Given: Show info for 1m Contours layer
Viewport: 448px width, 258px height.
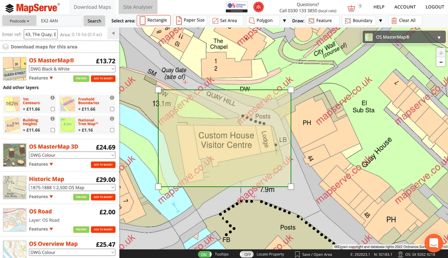Looking at the screenshot, I should (x=53, y=98).
